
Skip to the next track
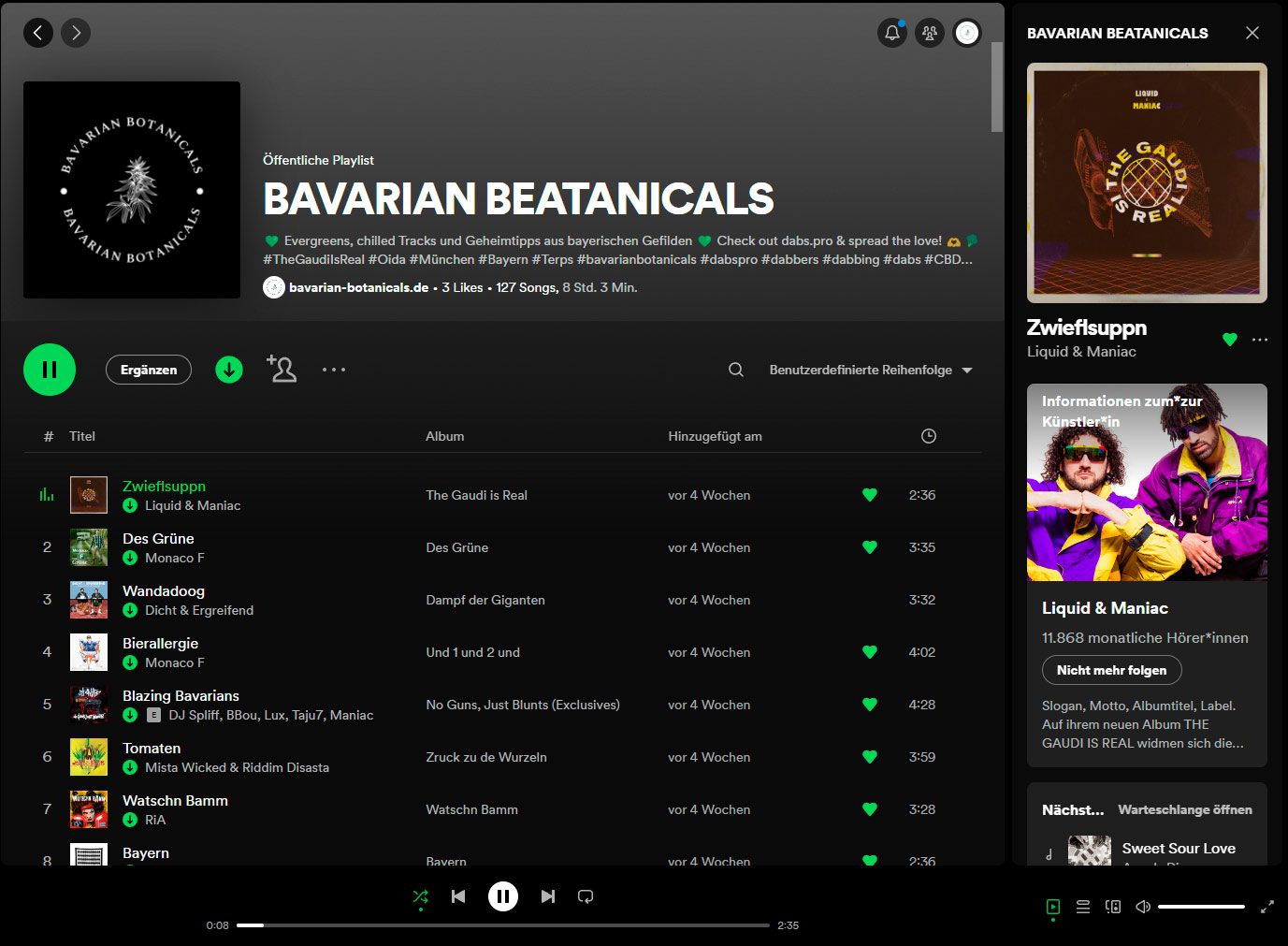[547, 895]
